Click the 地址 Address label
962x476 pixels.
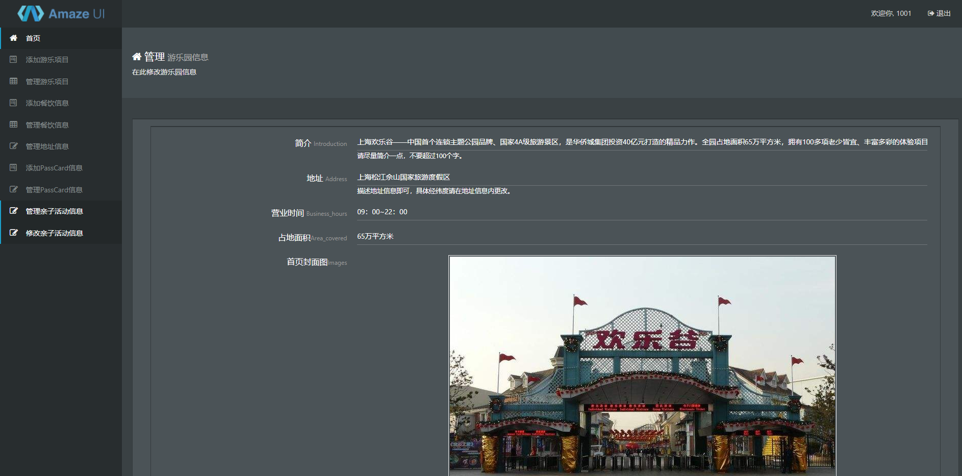tap(326, 179)
